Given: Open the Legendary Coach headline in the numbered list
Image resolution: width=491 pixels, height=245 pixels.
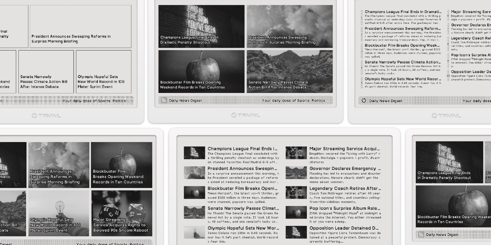Looking at the screenshot, I should pyautogui.click(x=471, y=38).
